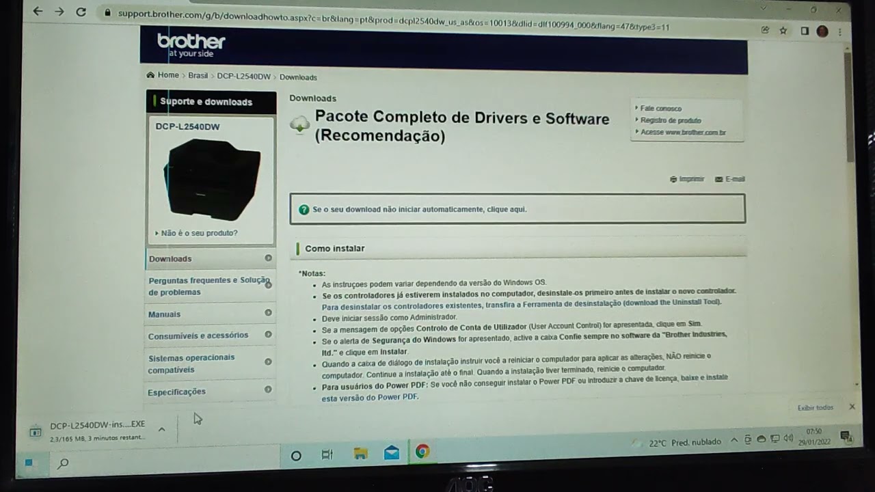Open the share page icon in address bar
875x492 pixels.
point(765,30)
